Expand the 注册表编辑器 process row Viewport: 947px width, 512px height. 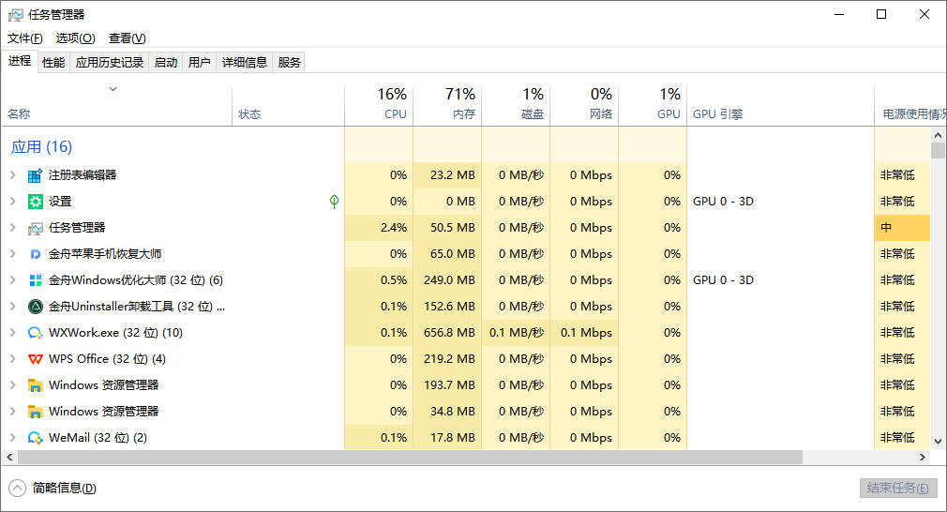click(x=13, y=175)
